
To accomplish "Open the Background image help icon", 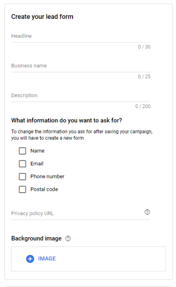I will (x=68, y=239).
